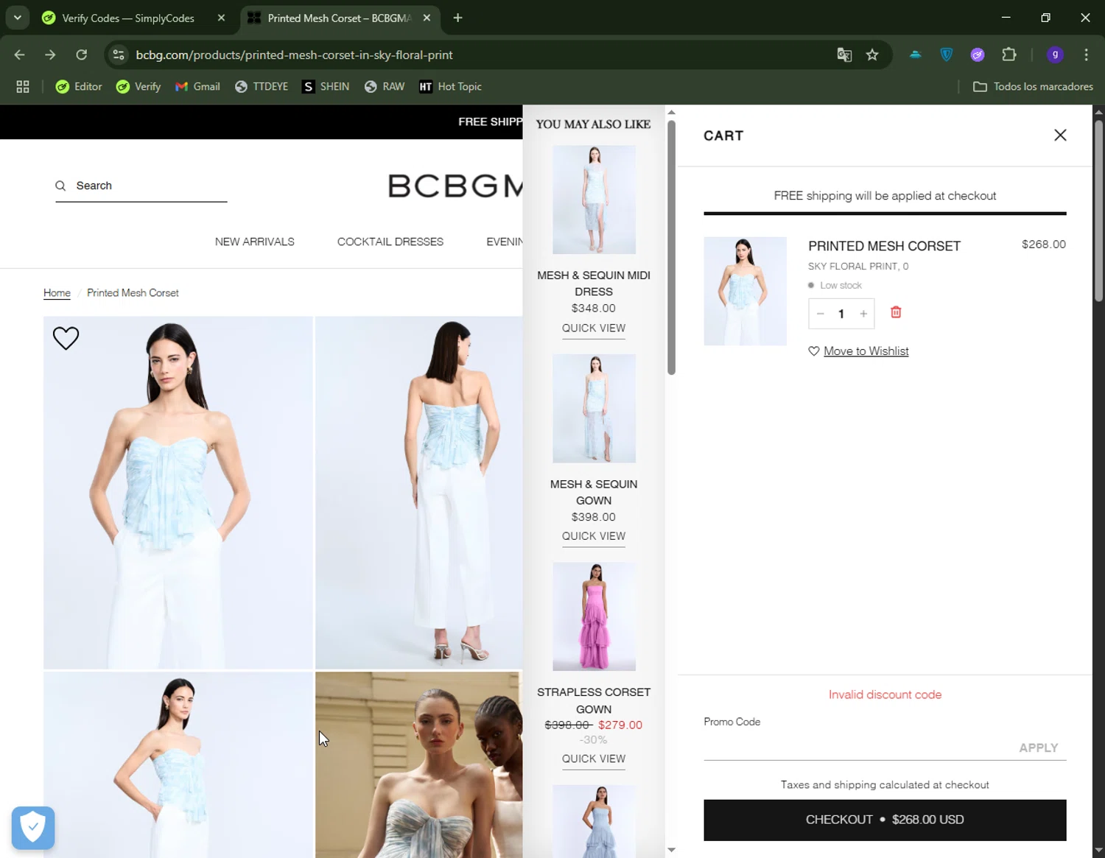Apply the promo code
The height and width of the screenshot is (858, 1105).
point(1038,748)
